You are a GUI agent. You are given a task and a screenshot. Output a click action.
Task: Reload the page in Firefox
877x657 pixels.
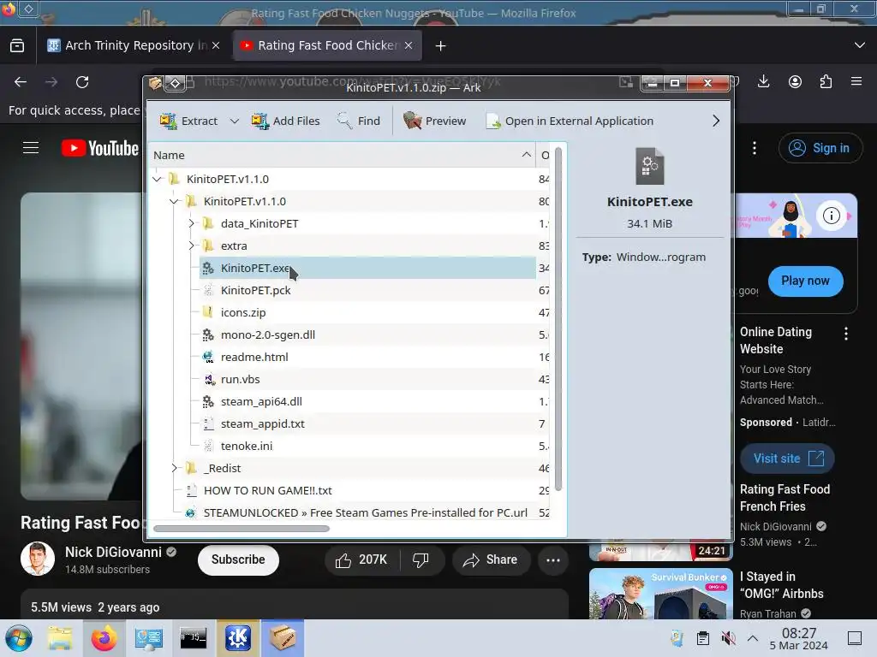[82, 82]
